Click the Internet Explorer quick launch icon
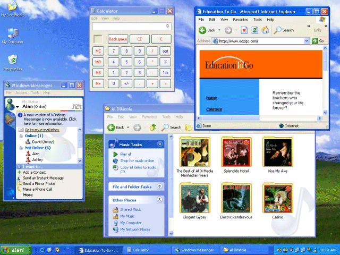 42,250
